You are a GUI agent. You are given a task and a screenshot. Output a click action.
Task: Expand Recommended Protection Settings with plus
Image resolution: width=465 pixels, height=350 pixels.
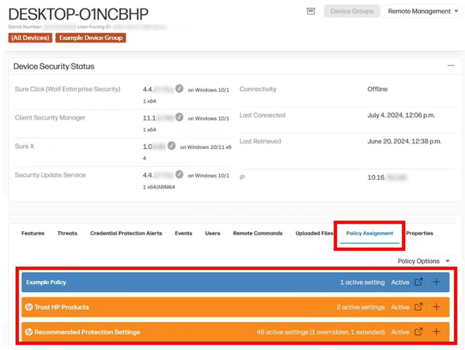437,332
